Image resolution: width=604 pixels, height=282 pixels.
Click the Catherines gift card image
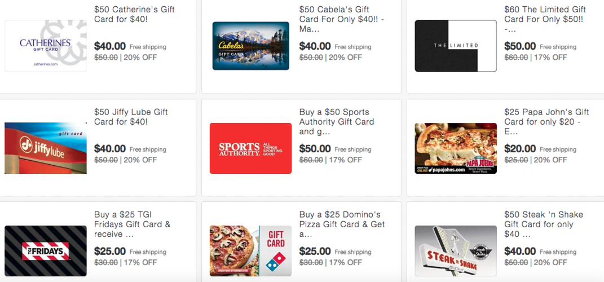tap(46, 46)
